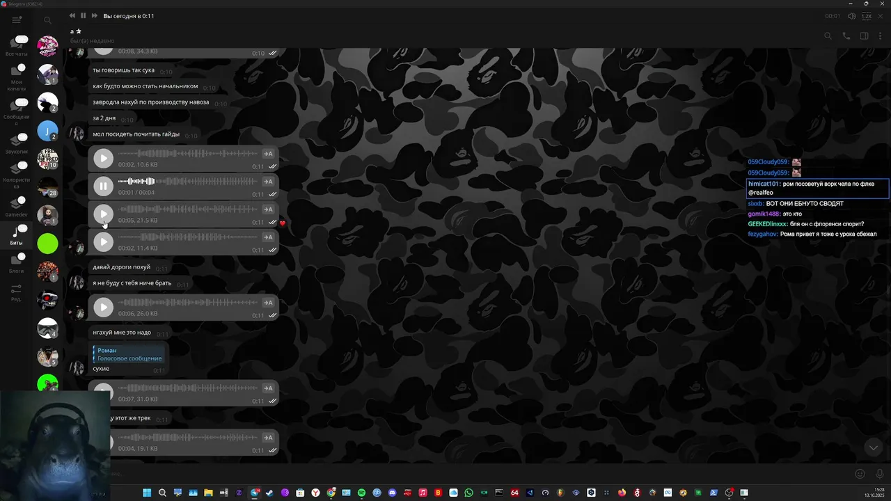Pause playback in the top player bar

click(x=83, y=15)
